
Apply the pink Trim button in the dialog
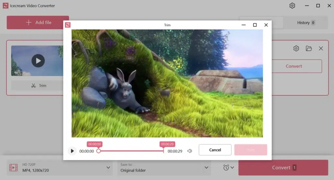[251, 150]
